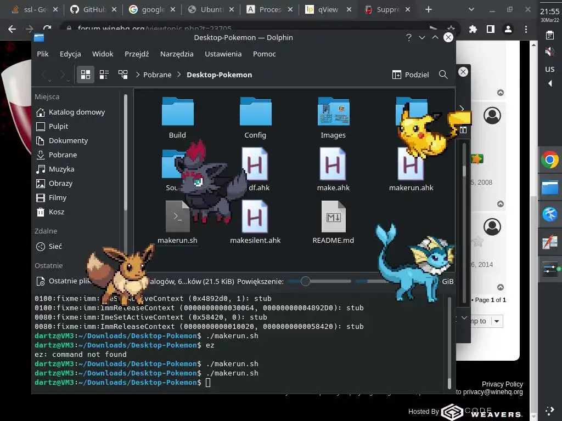Switch Dolphin to compact view mode
The width and height of the screenshot is (562, 421).
[x=104, y=75]
